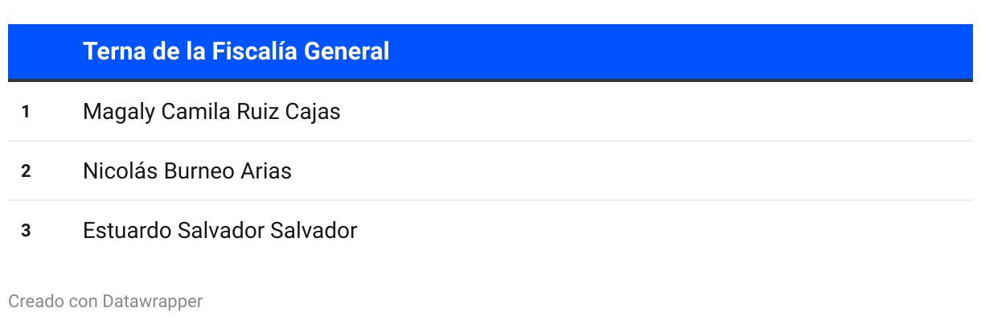Click the 'Terna de la Fiscalía General' header
The height and width of the screenshot is (320, 981).
coord(236,51)
